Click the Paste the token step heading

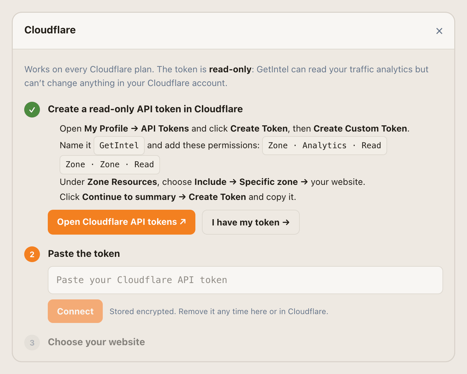[84, 254]
